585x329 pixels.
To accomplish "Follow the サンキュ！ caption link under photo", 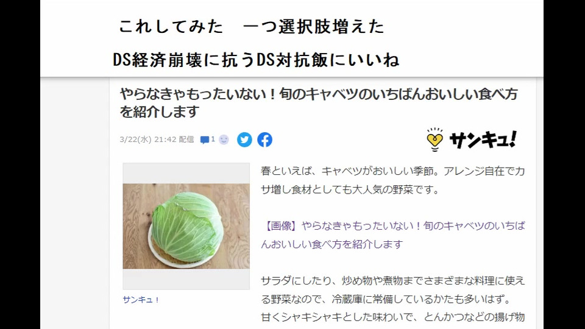I will tap(141, 300).
